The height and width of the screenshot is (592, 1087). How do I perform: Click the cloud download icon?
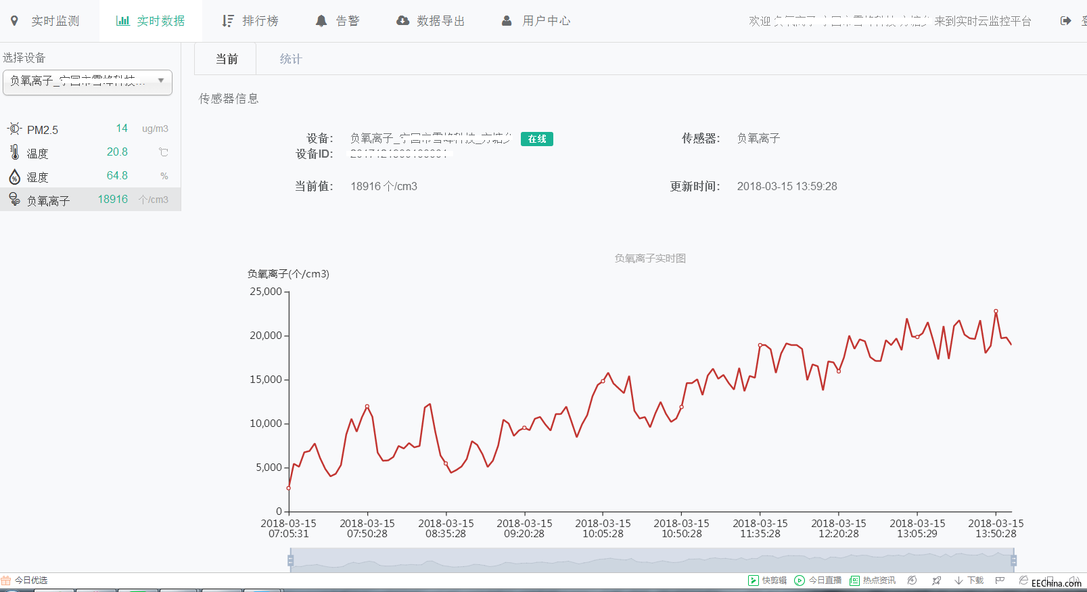(402, 20)
